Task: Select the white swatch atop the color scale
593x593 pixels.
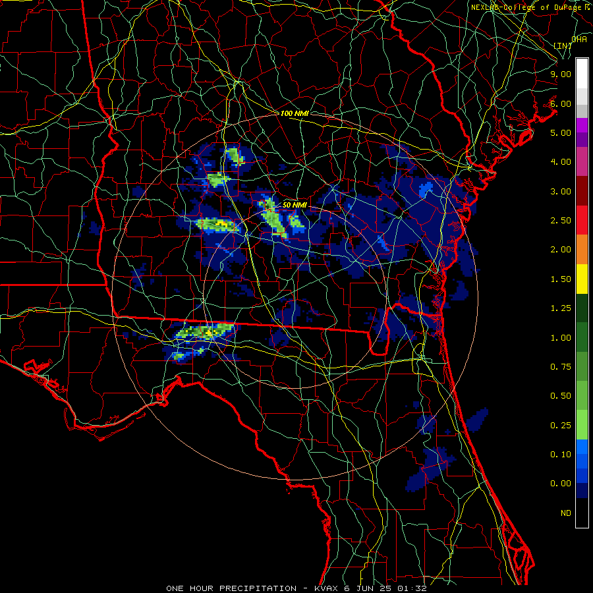Action: [582, 74]
